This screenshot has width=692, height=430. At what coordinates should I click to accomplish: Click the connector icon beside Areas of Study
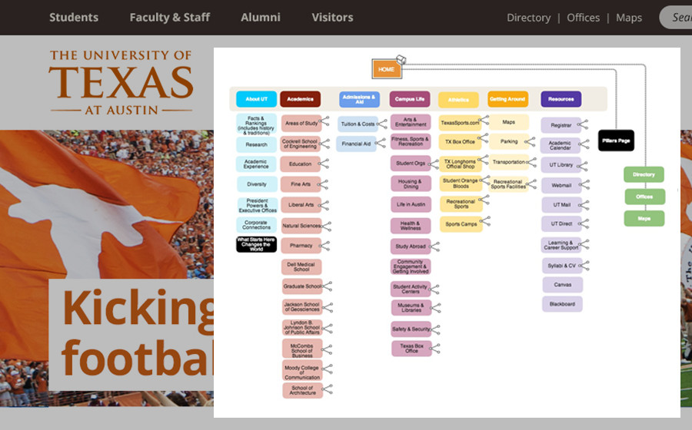(x=324, y=121)
